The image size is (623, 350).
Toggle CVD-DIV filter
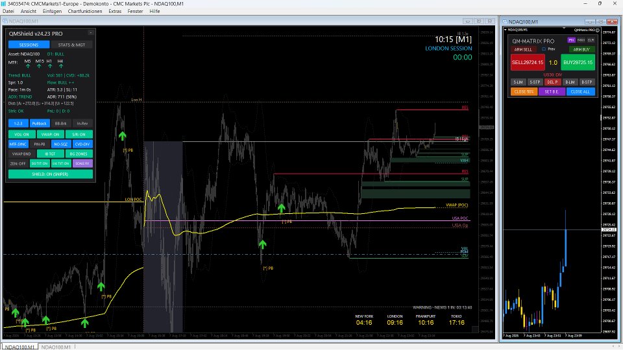click(x=82, y=144)
